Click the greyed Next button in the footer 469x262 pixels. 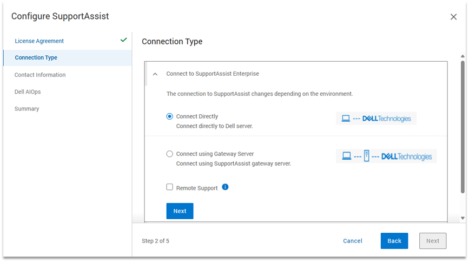pyautogui.click(x=433, y=241)
